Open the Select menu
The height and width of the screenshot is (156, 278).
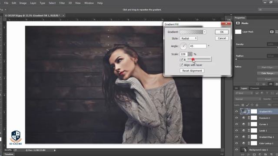[x=52, y=3]
